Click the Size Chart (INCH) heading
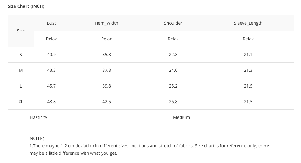The image size is (301, 163). point(26,6)
